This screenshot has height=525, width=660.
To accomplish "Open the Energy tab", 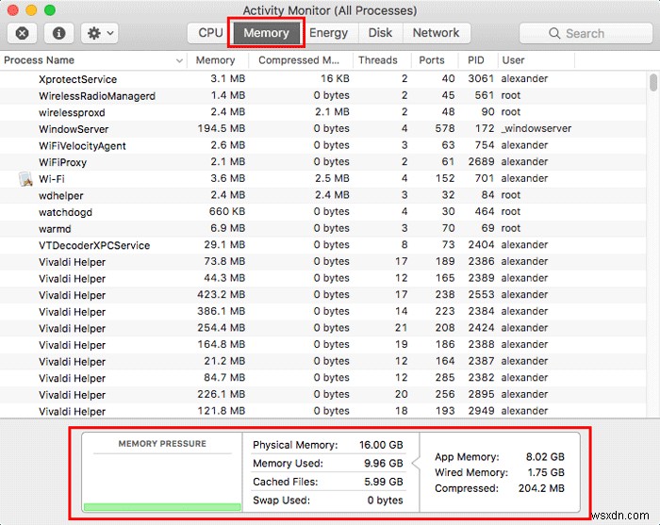I will tap(328, 33).
